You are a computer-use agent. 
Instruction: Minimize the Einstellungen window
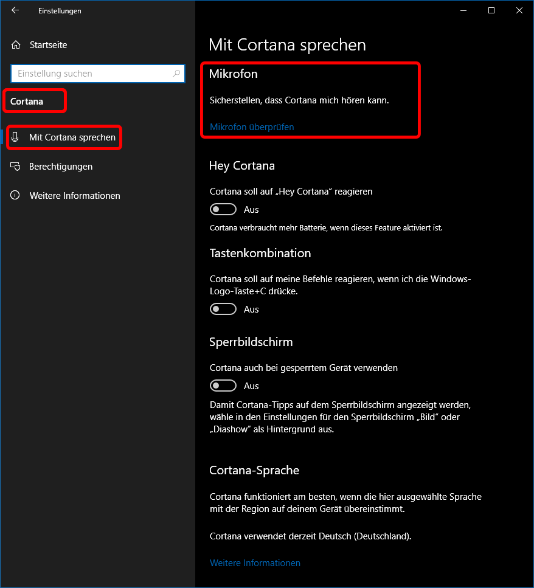[x=463, y=10]
